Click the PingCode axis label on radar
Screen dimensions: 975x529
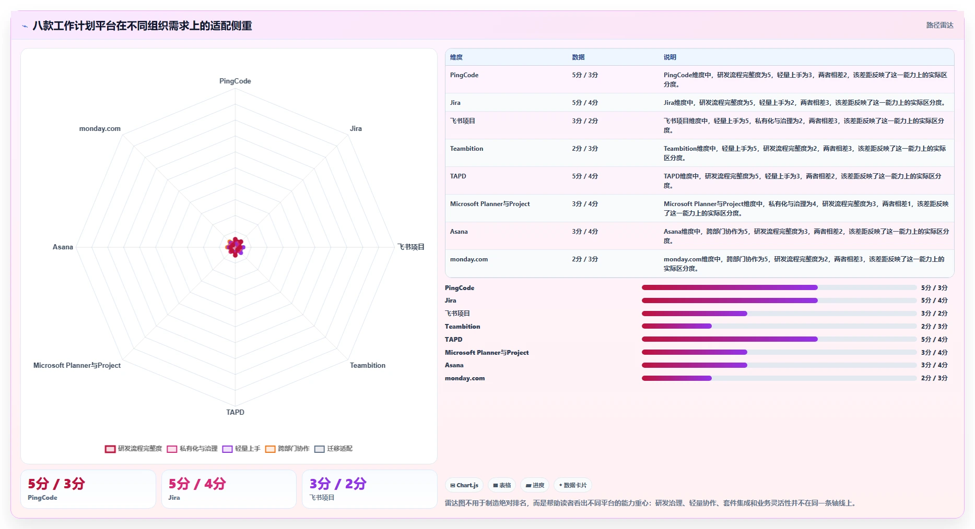pos(235,81)
